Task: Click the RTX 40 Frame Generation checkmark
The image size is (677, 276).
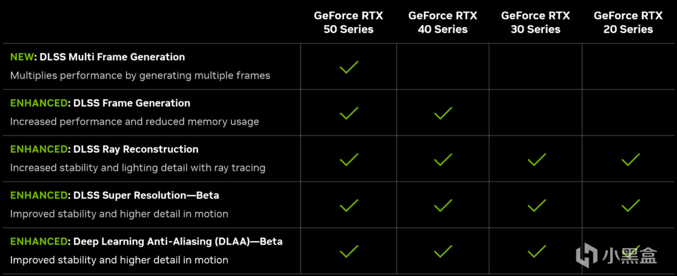Action: 443,113
